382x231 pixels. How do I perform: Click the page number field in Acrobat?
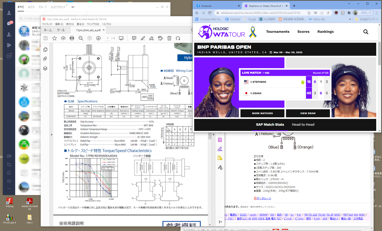pos(108,38)
